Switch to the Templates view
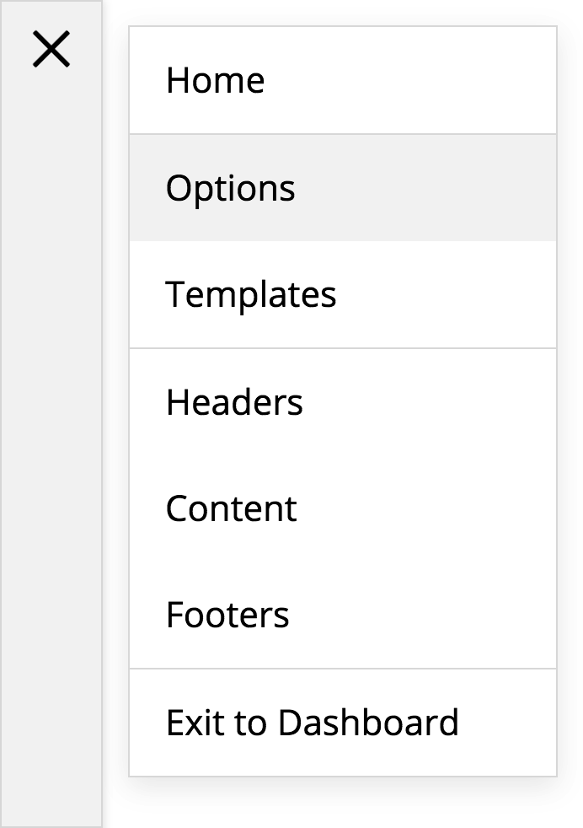Screen dimensions: 583x828 coord(251,295)
